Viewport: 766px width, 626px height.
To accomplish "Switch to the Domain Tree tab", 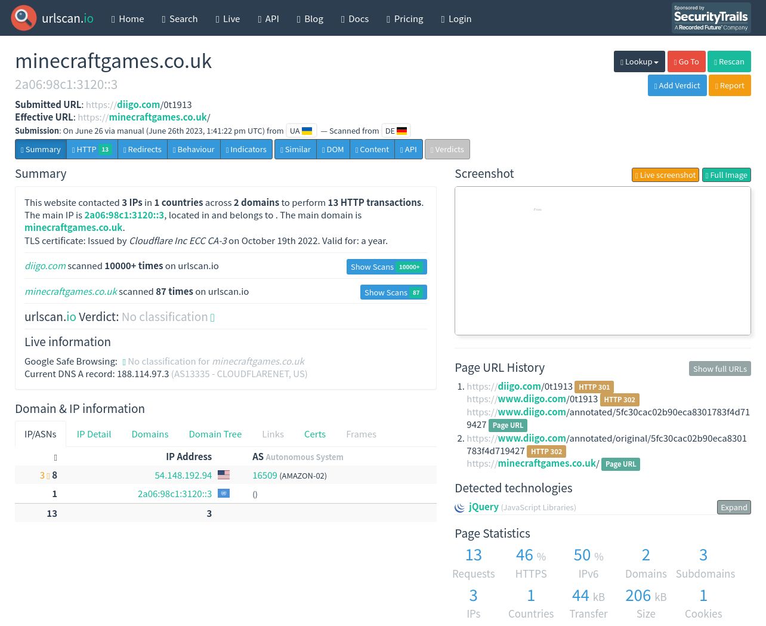I will [x=215, y=434].
